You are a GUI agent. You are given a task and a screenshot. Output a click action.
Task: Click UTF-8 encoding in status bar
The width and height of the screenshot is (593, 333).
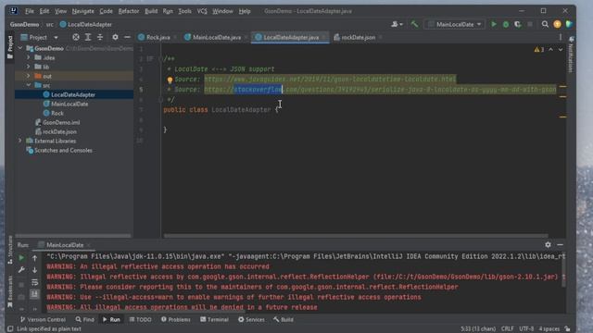[x=526, y=329]
